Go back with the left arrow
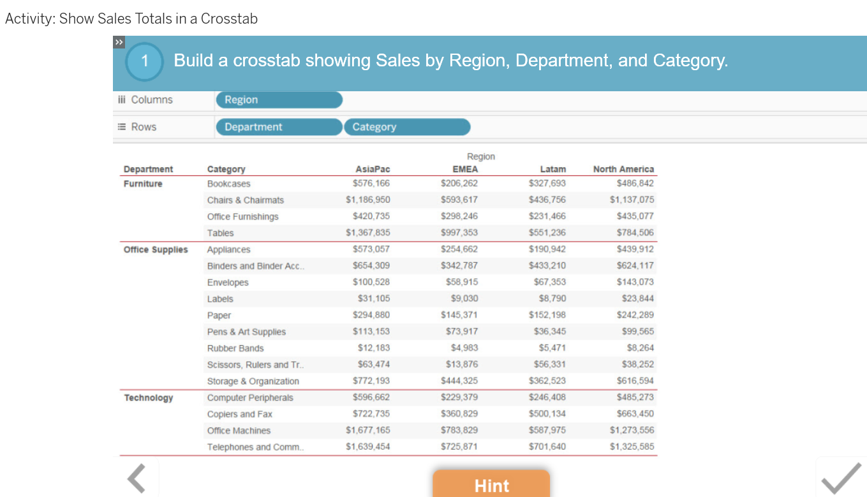This screenshot has width=867, height=497. click(137, 478)
